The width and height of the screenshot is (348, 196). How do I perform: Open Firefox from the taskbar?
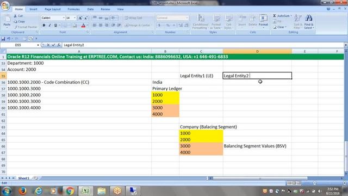point(22,191)
